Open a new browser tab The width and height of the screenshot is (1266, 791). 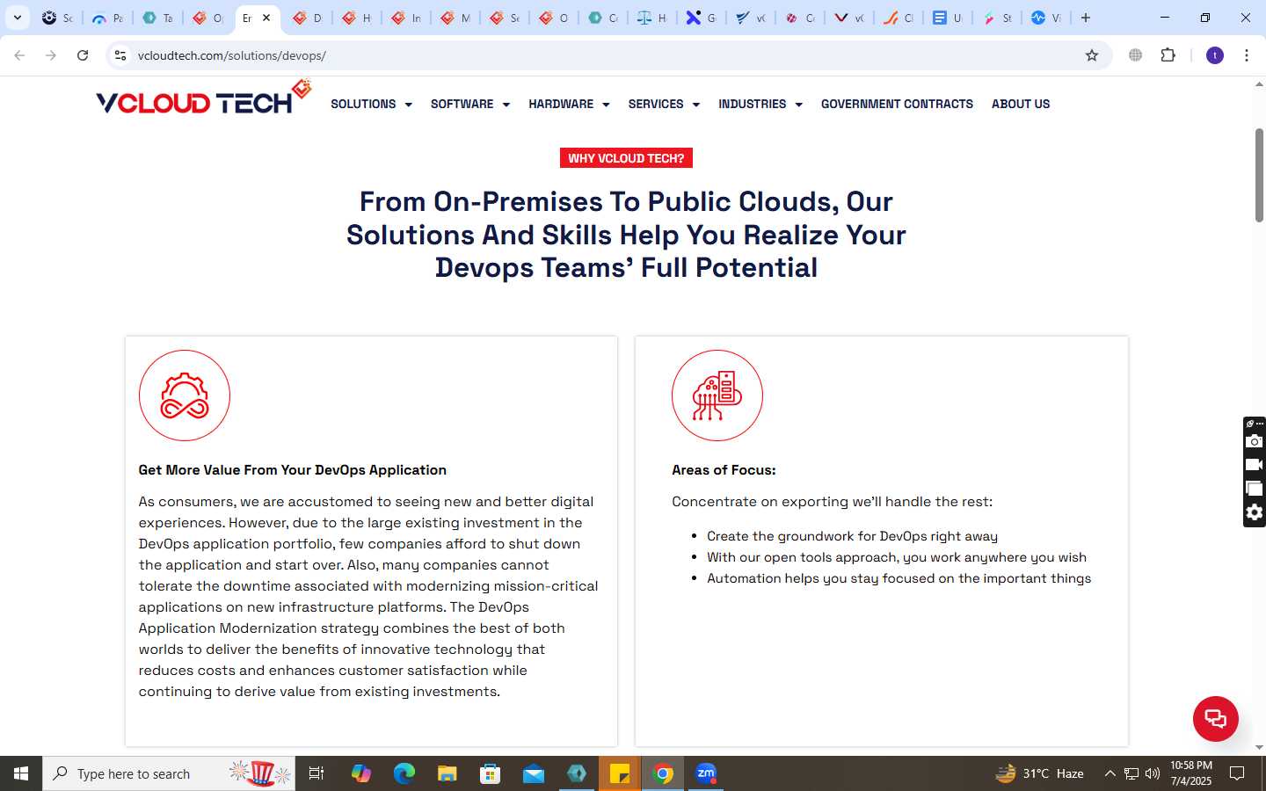1086,18
